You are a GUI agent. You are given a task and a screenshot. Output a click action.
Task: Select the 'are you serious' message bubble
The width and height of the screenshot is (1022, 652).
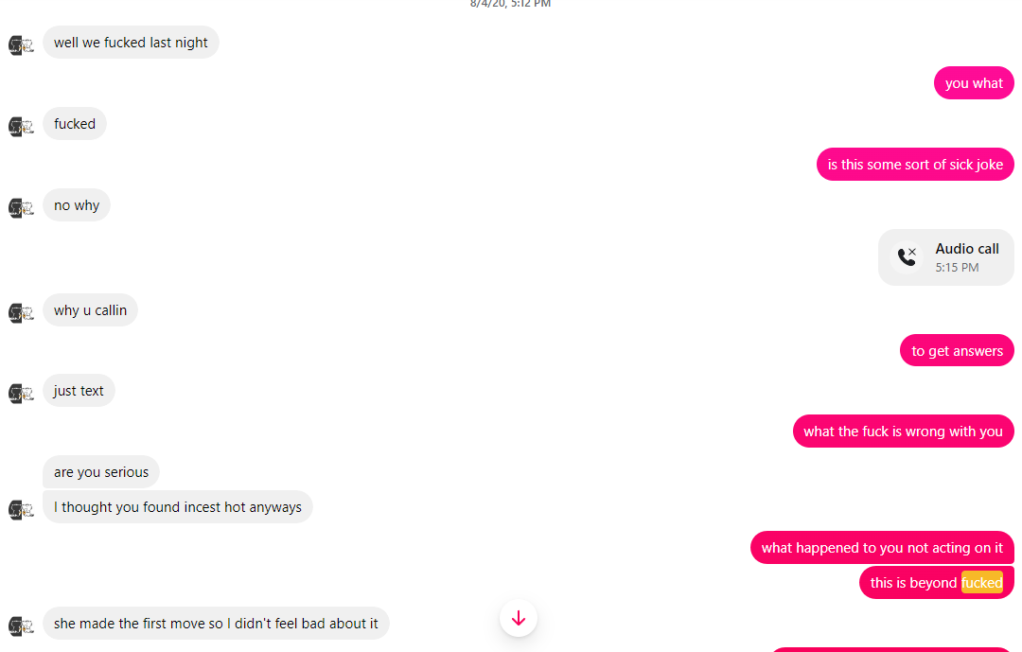(x=101, y=472)
